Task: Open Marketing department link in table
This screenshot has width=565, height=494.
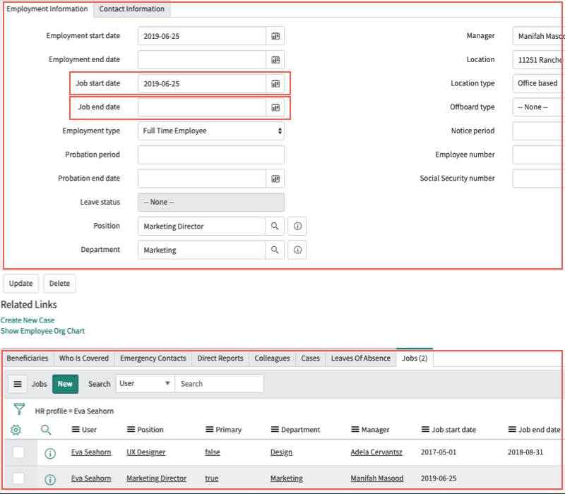Action: [x=287, y=478]
